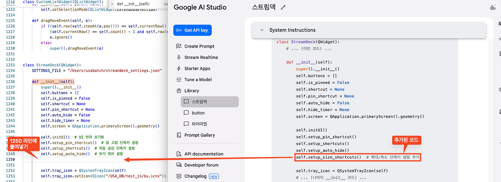Open the selected 스트림덱 prompt in the Library list
The image size is (501, 182).
(x=209, y=102)
